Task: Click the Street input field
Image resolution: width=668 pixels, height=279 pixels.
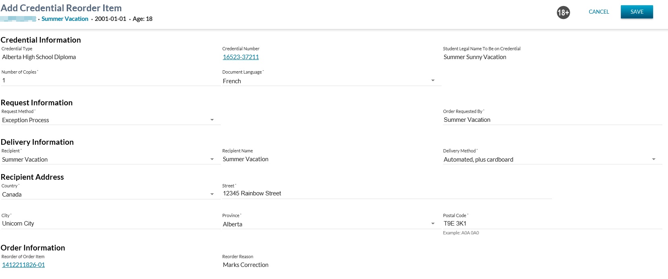Action: [x=387, y=193]
